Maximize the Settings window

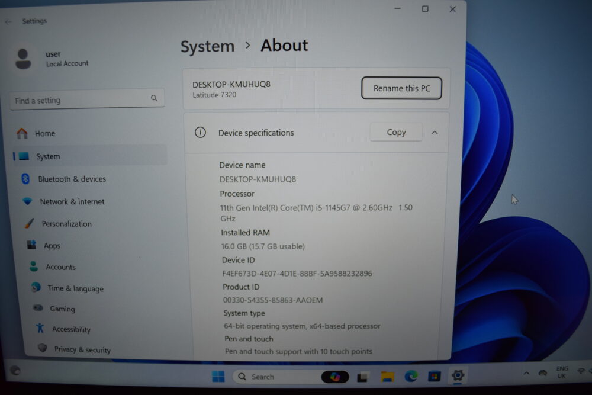(425, 9)
